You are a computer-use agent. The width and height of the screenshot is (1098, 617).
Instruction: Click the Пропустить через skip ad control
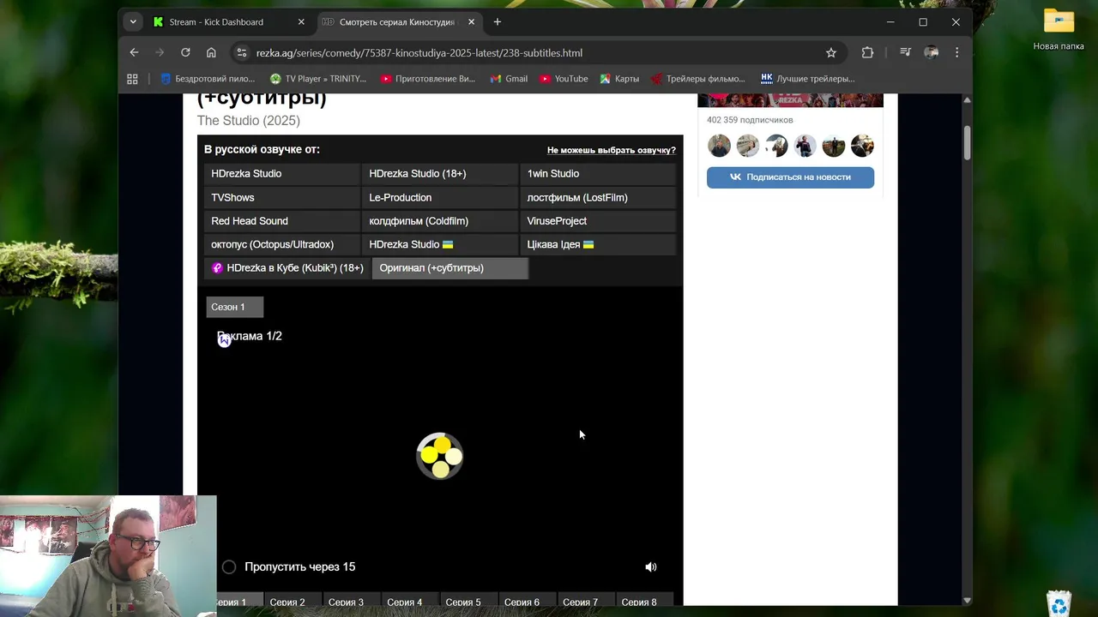289,566
